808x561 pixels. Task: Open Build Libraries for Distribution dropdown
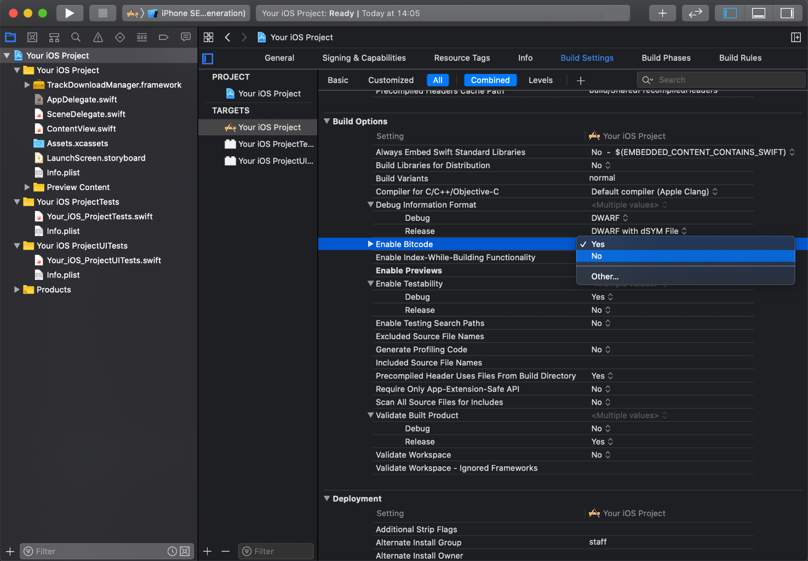point(601,165)
